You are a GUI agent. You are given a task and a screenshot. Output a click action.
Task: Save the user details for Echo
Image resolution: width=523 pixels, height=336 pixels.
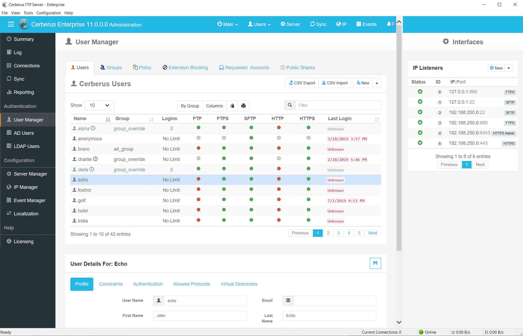tap(375, 263)
